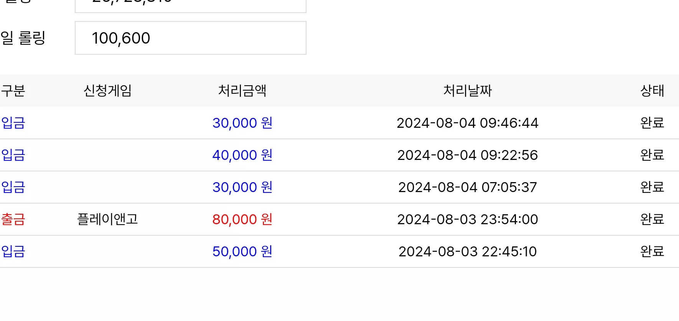Select the 구분 column header
This screenshot has height=321, width=679.
[x=13, y=91]
